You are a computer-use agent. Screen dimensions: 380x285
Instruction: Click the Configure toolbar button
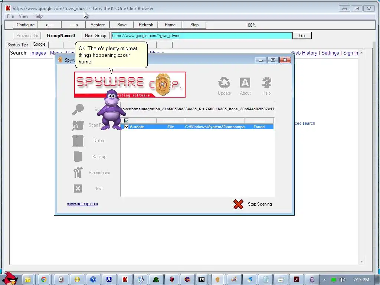[x=26, y=25]
